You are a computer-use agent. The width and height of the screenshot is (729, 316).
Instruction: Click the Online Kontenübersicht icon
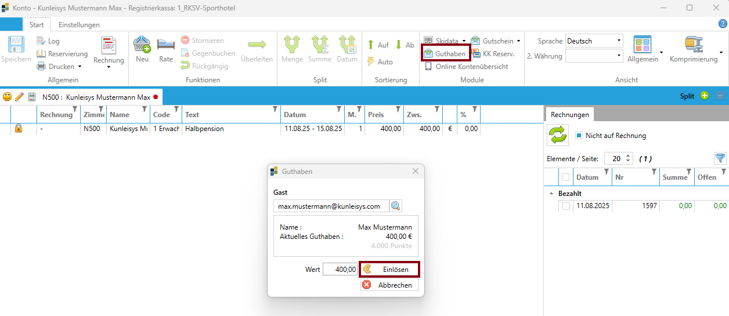point(428,67)
